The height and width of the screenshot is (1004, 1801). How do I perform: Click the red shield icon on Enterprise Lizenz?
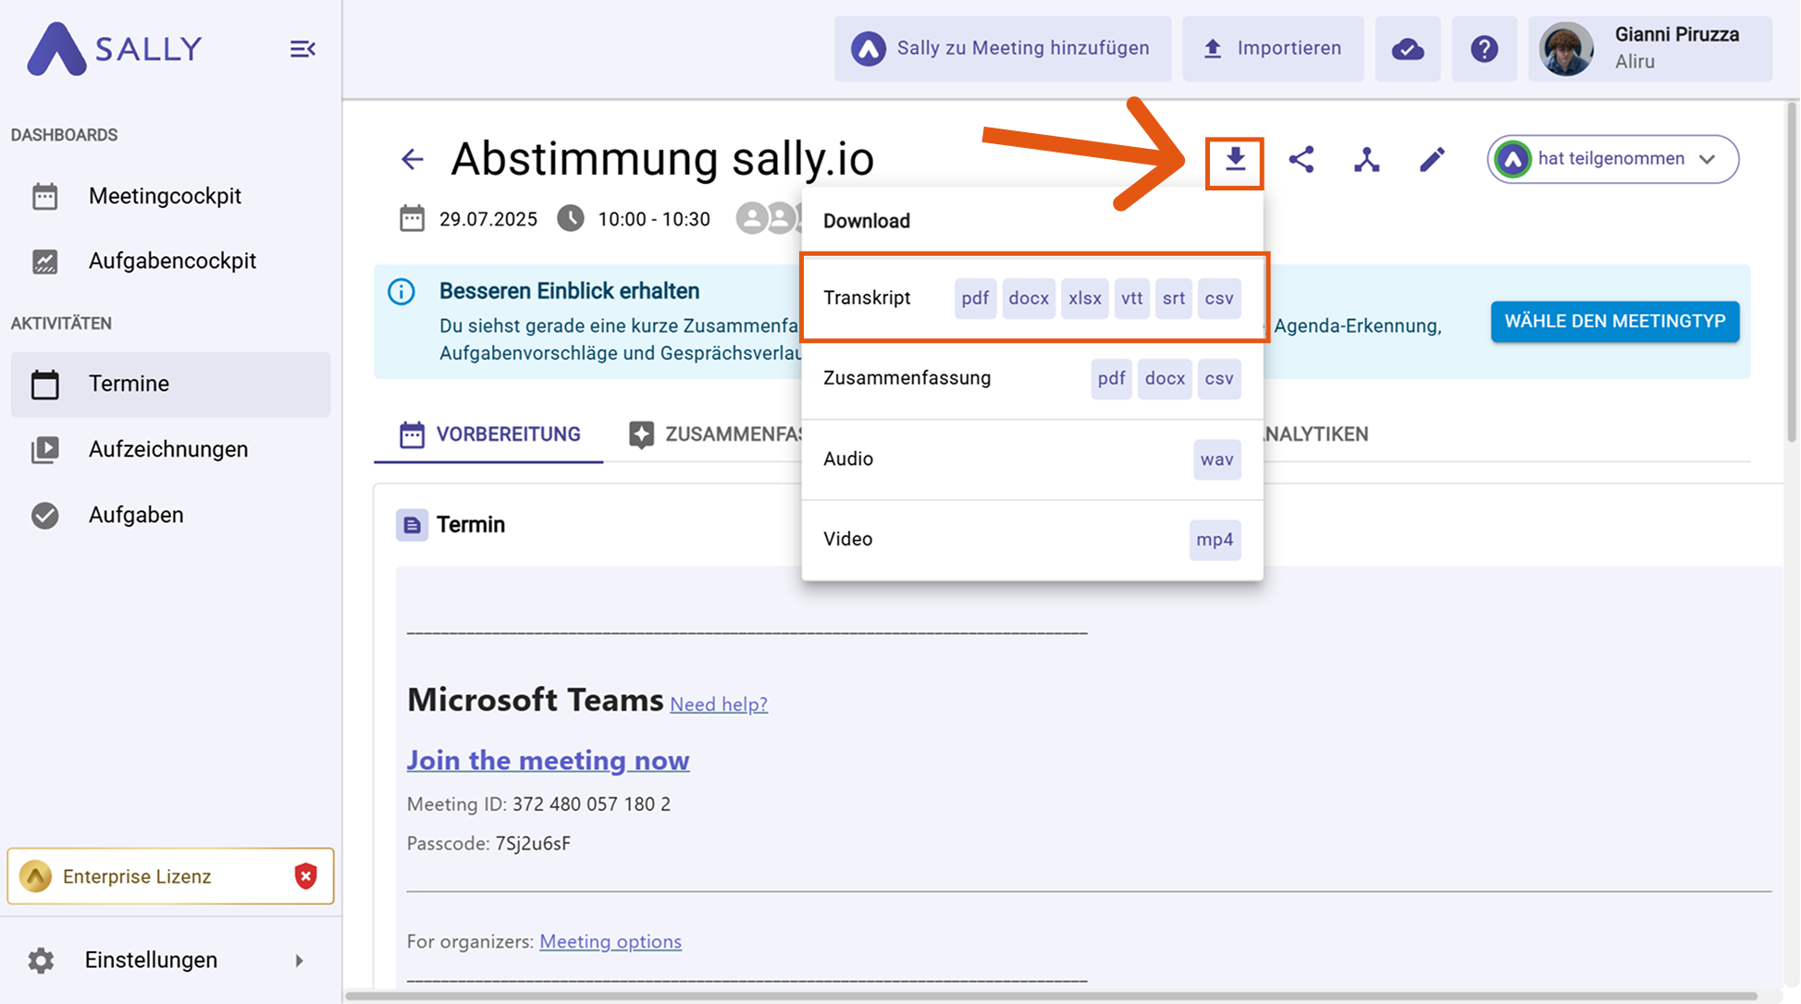(x=305, y=875)
